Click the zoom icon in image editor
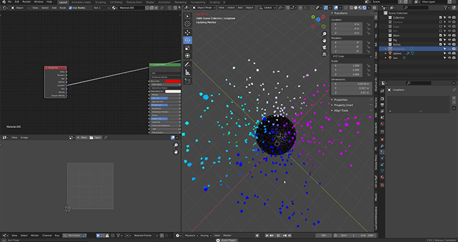458x242 pixels. [176, 145]
